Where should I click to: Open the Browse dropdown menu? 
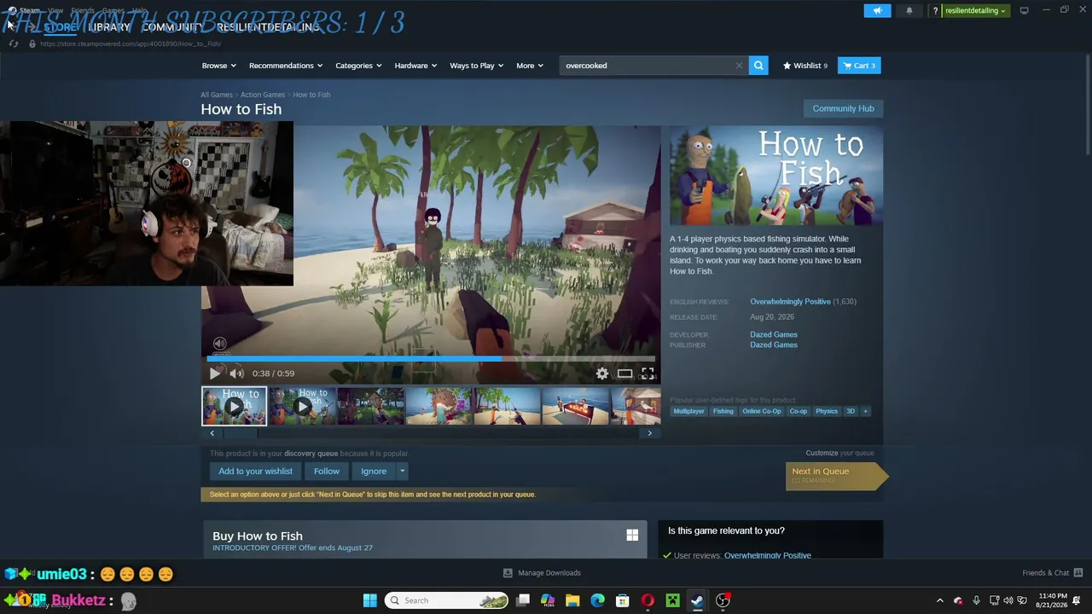(x=220, y=66)
